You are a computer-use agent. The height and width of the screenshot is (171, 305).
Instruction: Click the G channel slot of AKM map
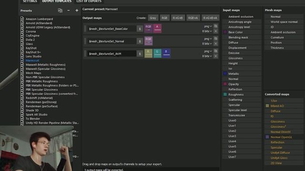click(157, 53)
